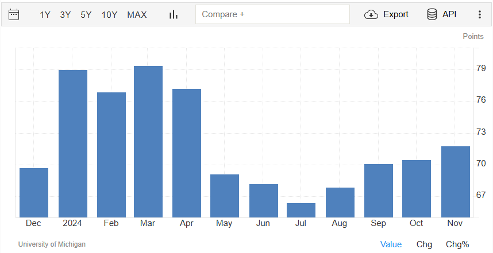Click the Dec bar in chart
This screenshot has width=493, height=253.
tap(34, 193)
